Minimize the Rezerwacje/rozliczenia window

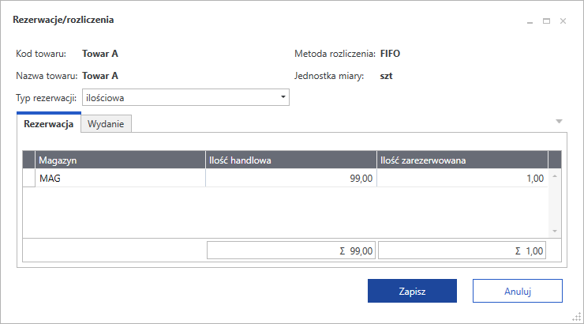[530, 21]
